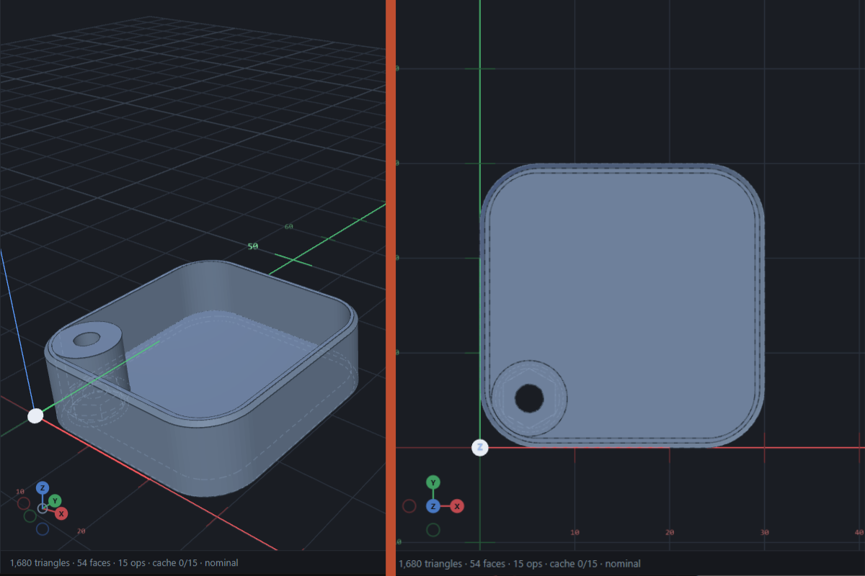The height and width of the screenshot is (576, 865).
Task: Click the white Z origin marker in top view
Action: pos(480,448)
